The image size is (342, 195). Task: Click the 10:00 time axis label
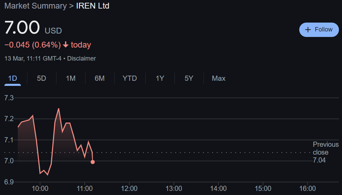click(x=40, y=188)
